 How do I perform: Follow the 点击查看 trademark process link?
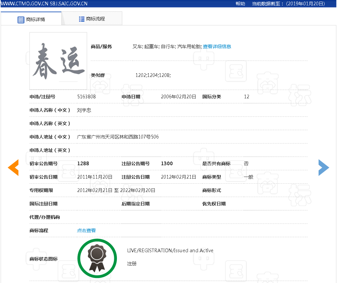86,230
